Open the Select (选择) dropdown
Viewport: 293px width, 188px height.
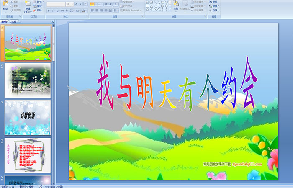(214, 10)
